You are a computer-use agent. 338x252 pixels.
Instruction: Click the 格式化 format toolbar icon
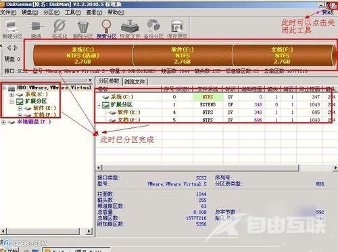click(59, 29)
